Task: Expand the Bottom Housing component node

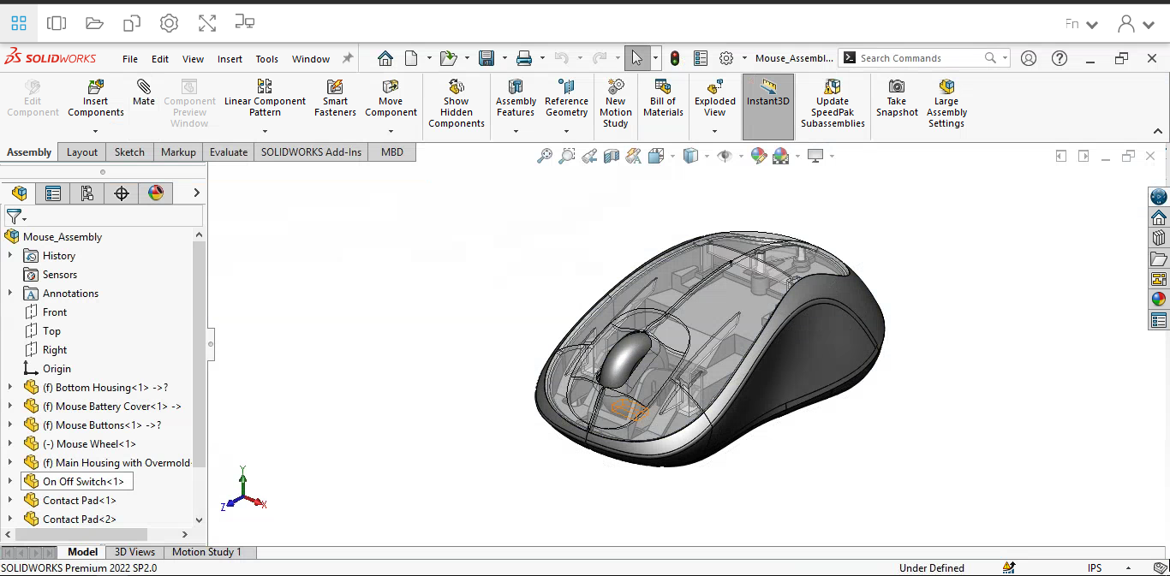Action: click(10, 387)
